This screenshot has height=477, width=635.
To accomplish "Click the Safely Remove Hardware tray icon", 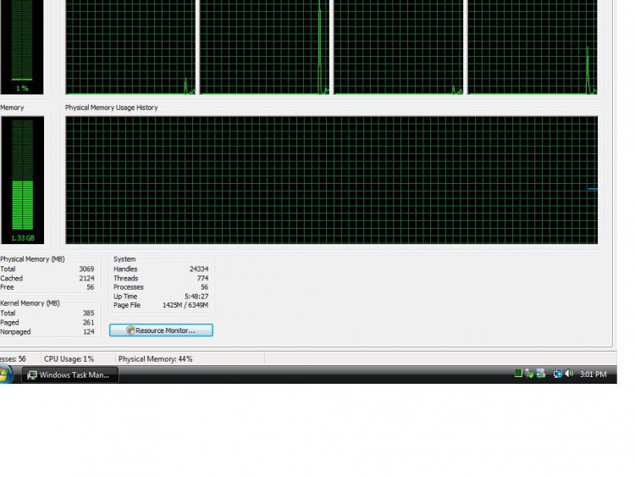I will click(529, 374).
